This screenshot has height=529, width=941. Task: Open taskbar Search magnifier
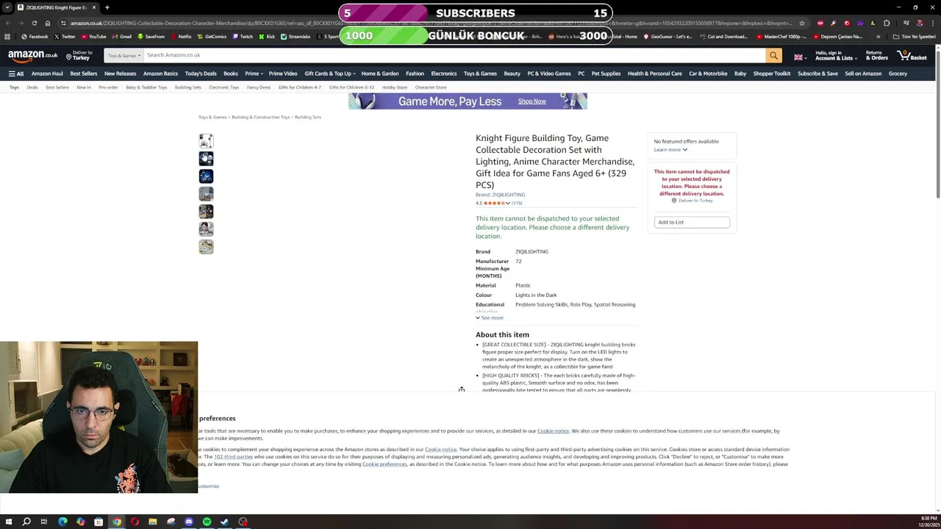(26, 522)
